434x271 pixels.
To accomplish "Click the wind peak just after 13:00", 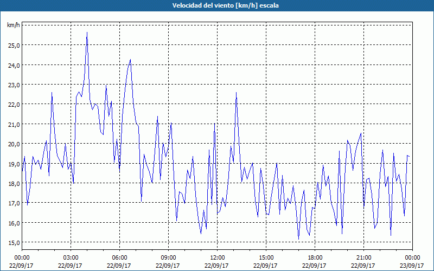I will coord(236,93).
